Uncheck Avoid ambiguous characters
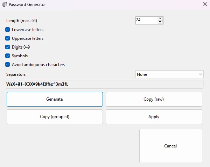The image size is (210, 167). (8, 65)
